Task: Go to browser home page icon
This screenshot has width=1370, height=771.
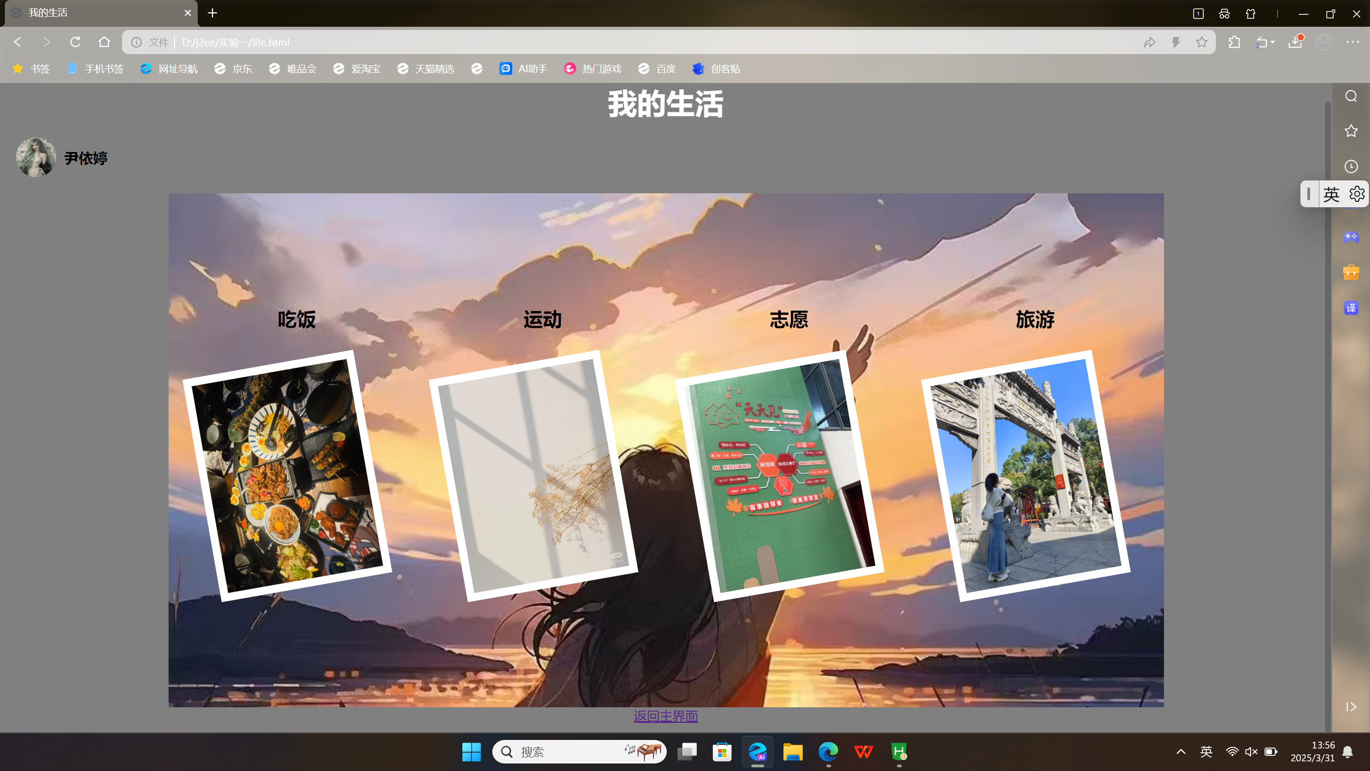Action: click(104, 42)
